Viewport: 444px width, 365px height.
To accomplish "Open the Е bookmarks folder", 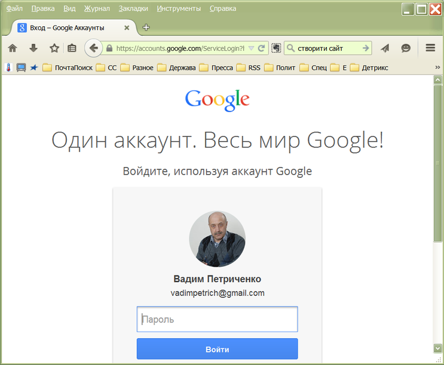I will tap(338, 68).
